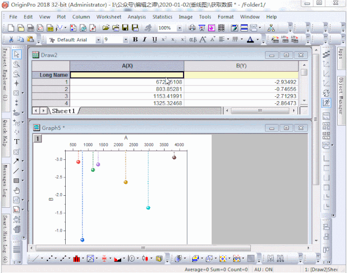Click the Save project icon
The width and height of the screenshot is (347, 273).
tap(125, 28)
